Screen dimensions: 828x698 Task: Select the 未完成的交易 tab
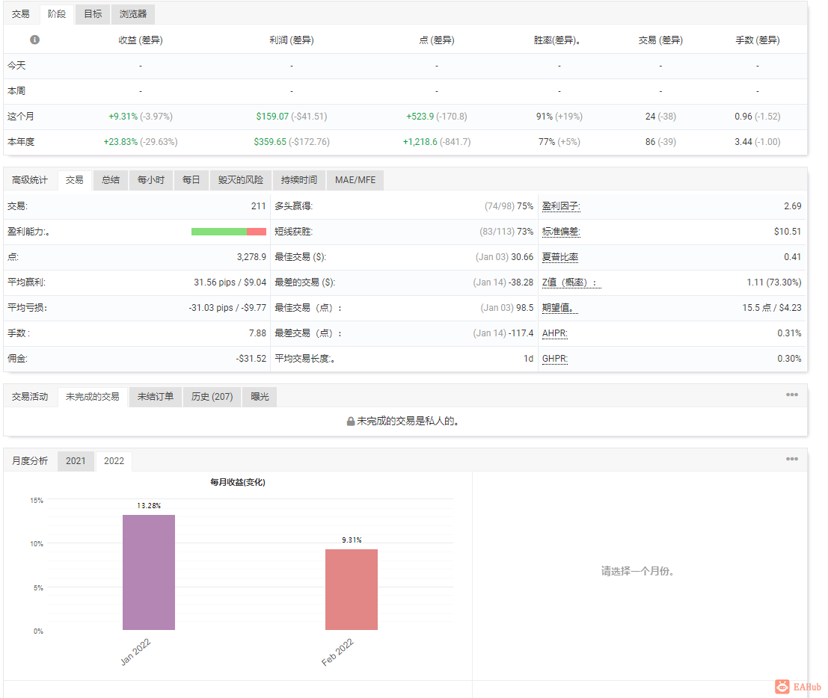93,397
